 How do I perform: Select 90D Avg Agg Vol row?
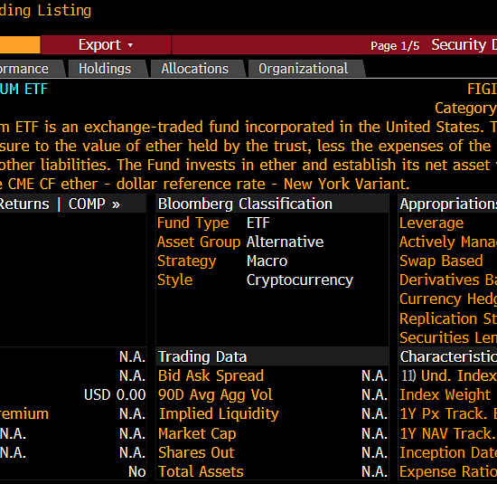(x=273, y=394)
